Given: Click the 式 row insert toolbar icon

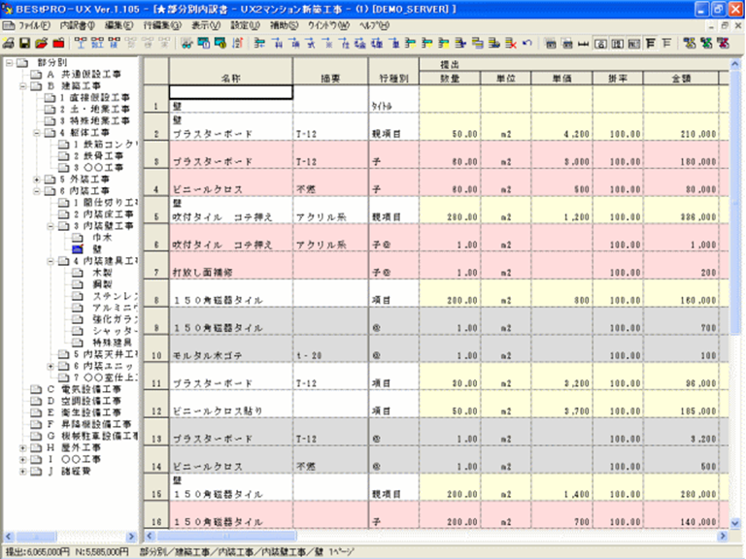Looking at the screenshot, I should tap(310, 44).
